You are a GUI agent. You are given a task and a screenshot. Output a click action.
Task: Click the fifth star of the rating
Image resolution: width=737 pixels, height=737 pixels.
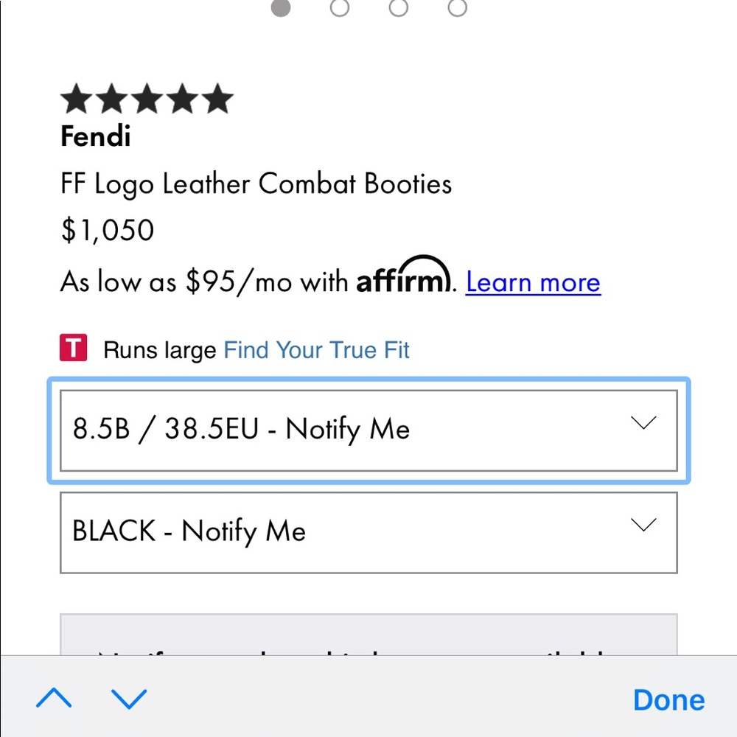click(218, 97)
